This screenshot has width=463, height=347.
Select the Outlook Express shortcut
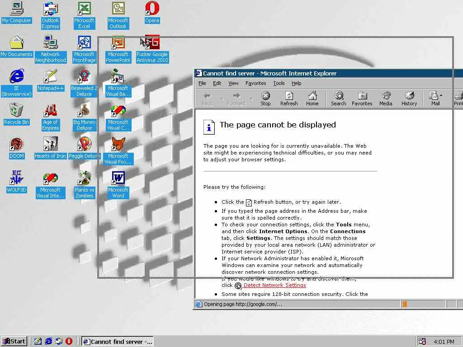(x=50, y=15)
